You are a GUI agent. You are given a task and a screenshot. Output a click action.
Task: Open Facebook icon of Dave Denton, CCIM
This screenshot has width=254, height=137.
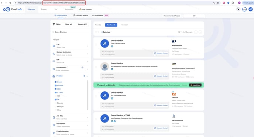pos(114,121)
